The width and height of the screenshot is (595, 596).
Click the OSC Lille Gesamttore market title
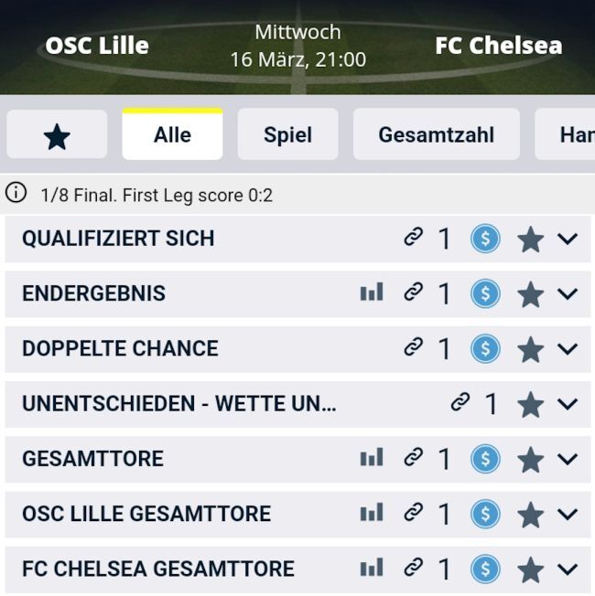point(146,514)
